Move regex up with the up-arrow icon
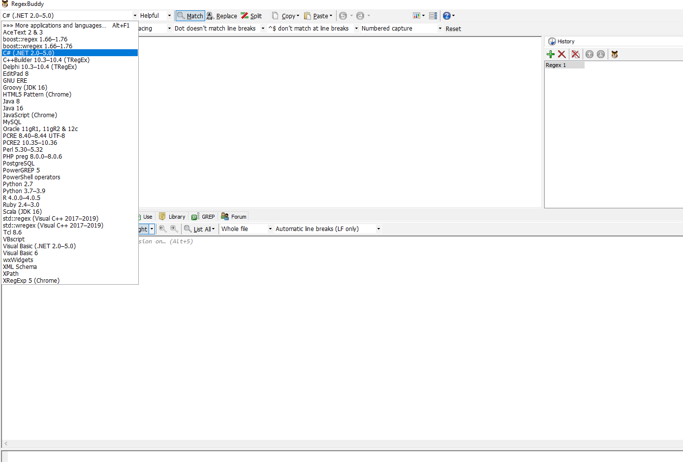Viewport: 683px width, 462px height. point(590,54)
